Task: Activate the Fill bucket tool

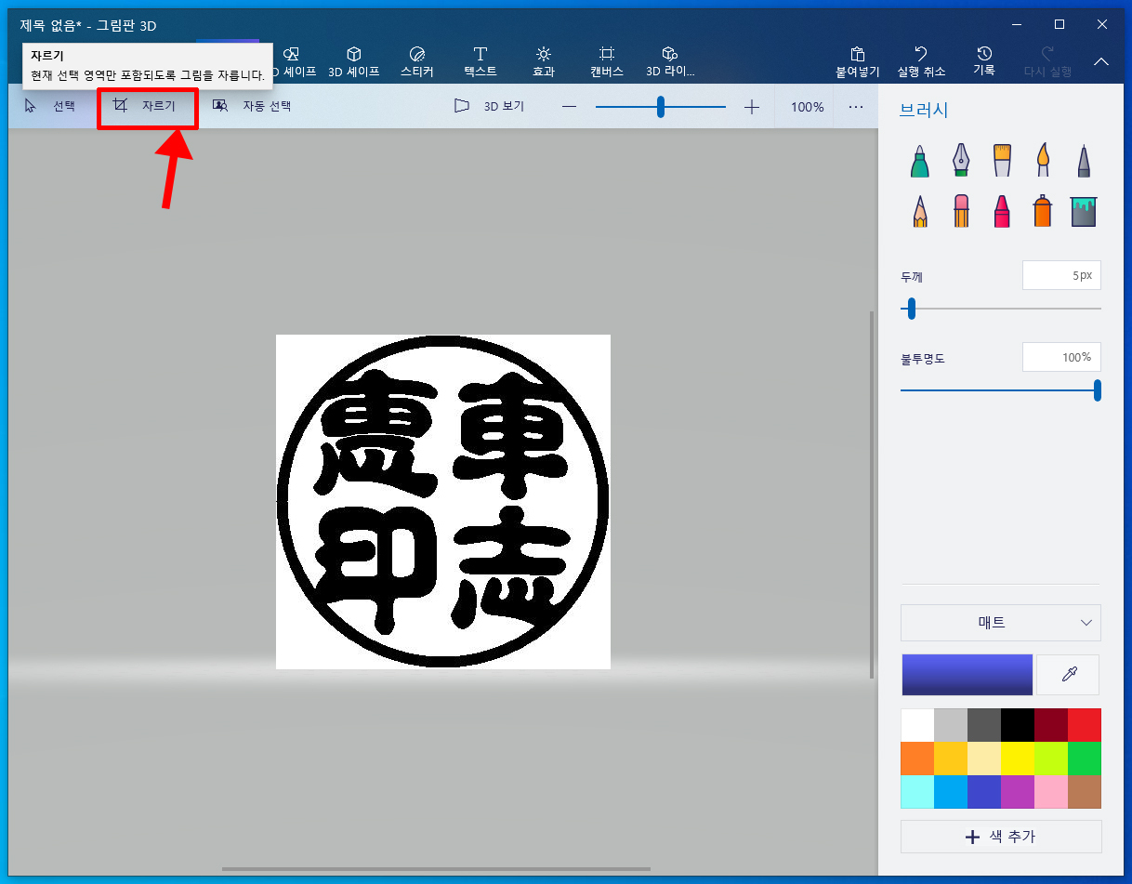Action: click(x=1083, y=211)
